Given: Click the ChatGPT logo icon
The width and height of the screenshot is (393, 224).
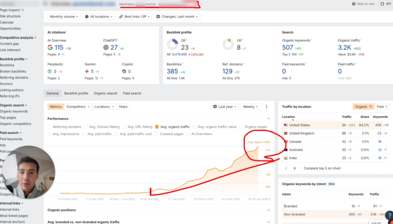Looking at the screenshot, I should coord(106,47).
